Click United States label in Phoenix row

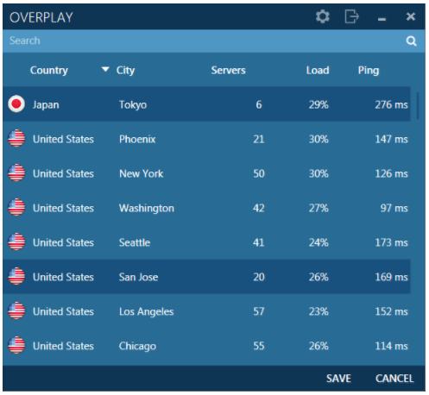pos(63,140)
